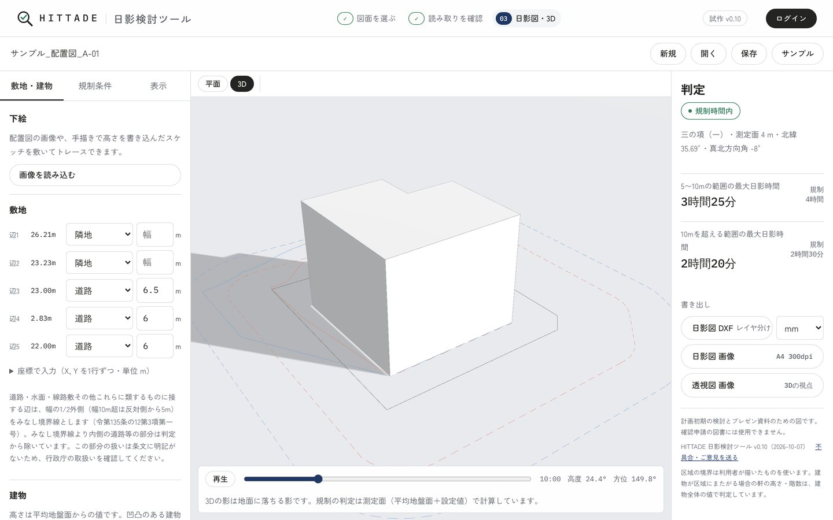833x520 pixels.
Task: Open the 表示 tab
Action: click(x=159, y=86)
